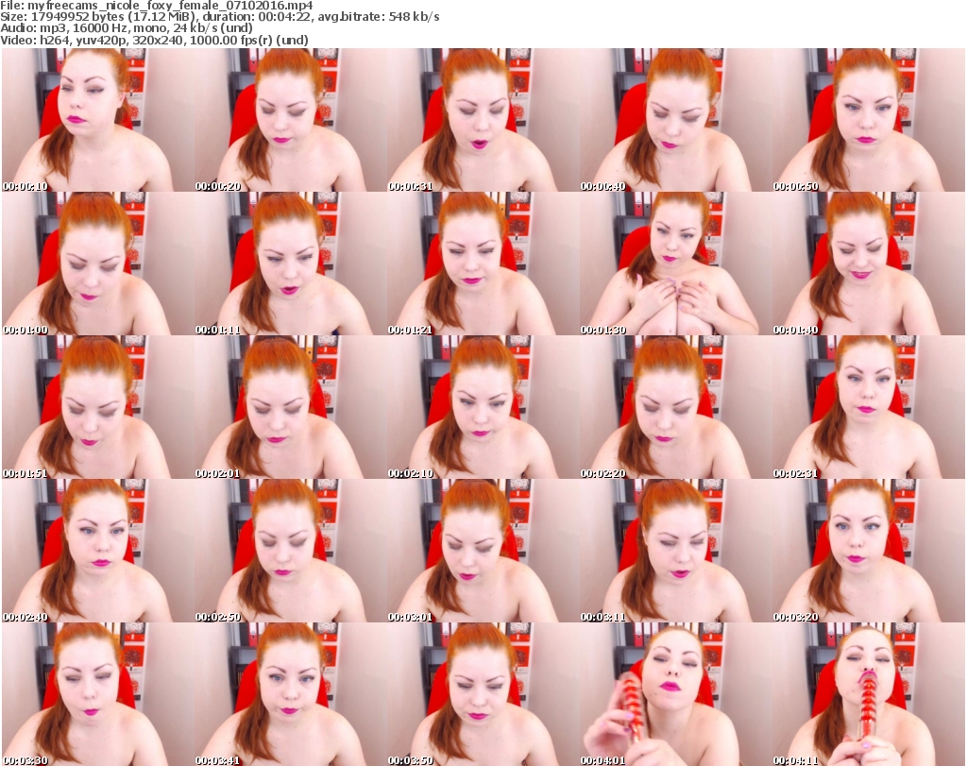The width and height of the screenshot is (967, 766).
Task: Select the thumbnail at 00:02:01
Action: pyautogui.click(x=291, y=407)
